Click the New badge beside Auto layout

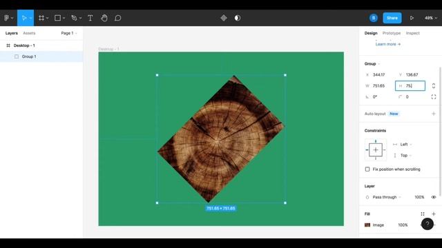point(394,114)
